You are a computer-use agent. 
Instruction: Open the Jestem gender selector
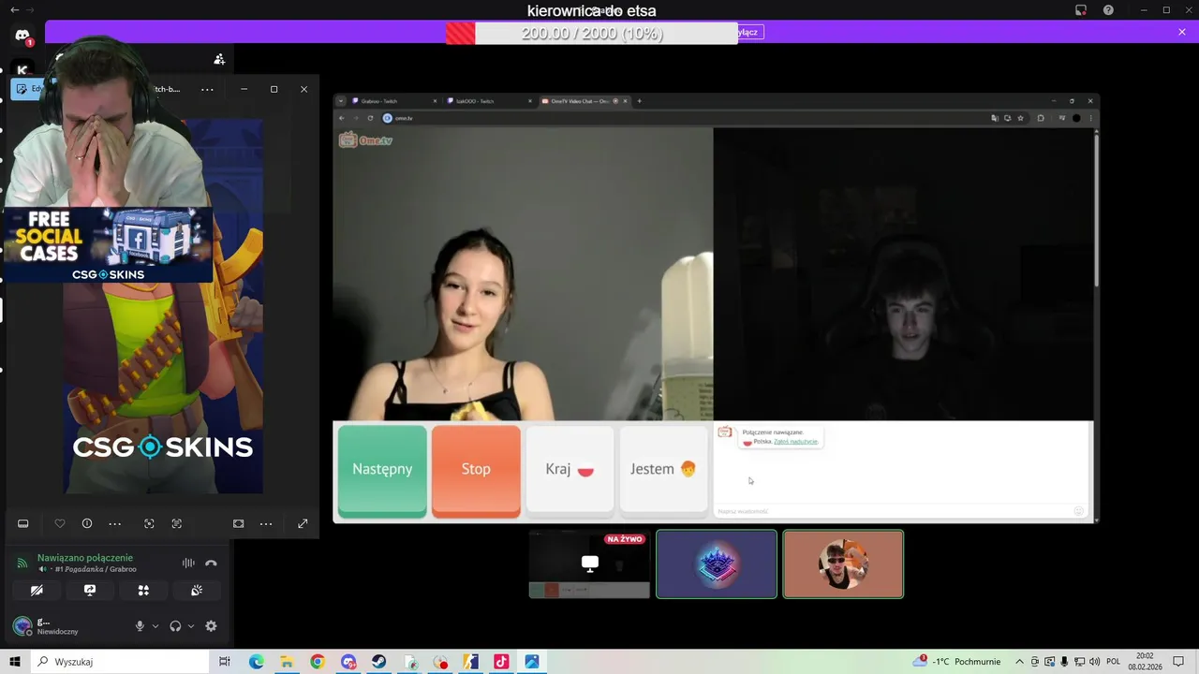coord(663,470)
